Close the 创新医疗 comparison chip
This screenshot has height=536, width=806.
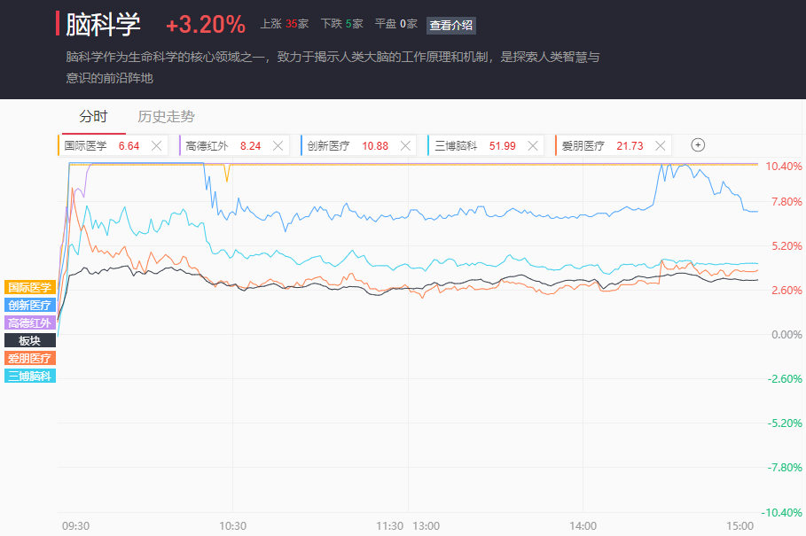point(405,146)
